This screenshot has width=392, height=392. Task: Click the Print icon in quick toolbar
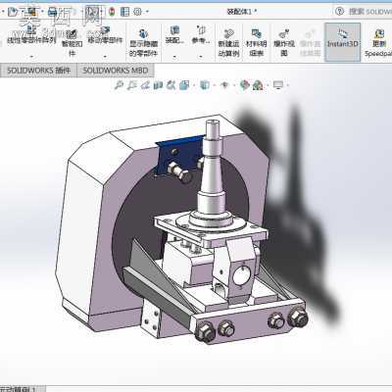coord(52,13)
